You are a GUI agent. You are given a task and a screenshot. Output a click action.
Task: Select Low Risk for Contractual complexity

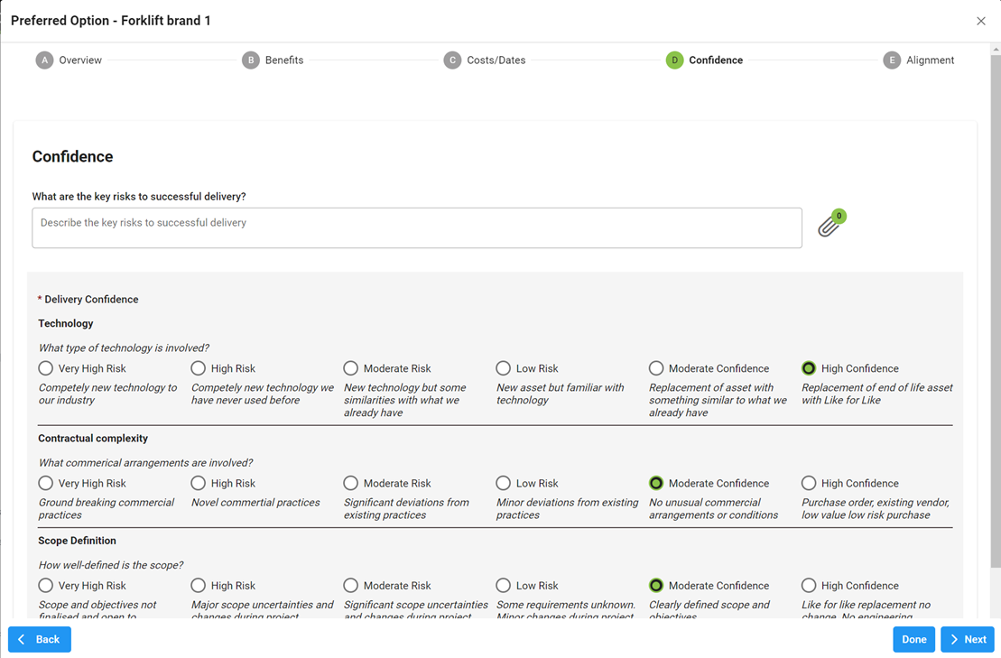[503, 483]
